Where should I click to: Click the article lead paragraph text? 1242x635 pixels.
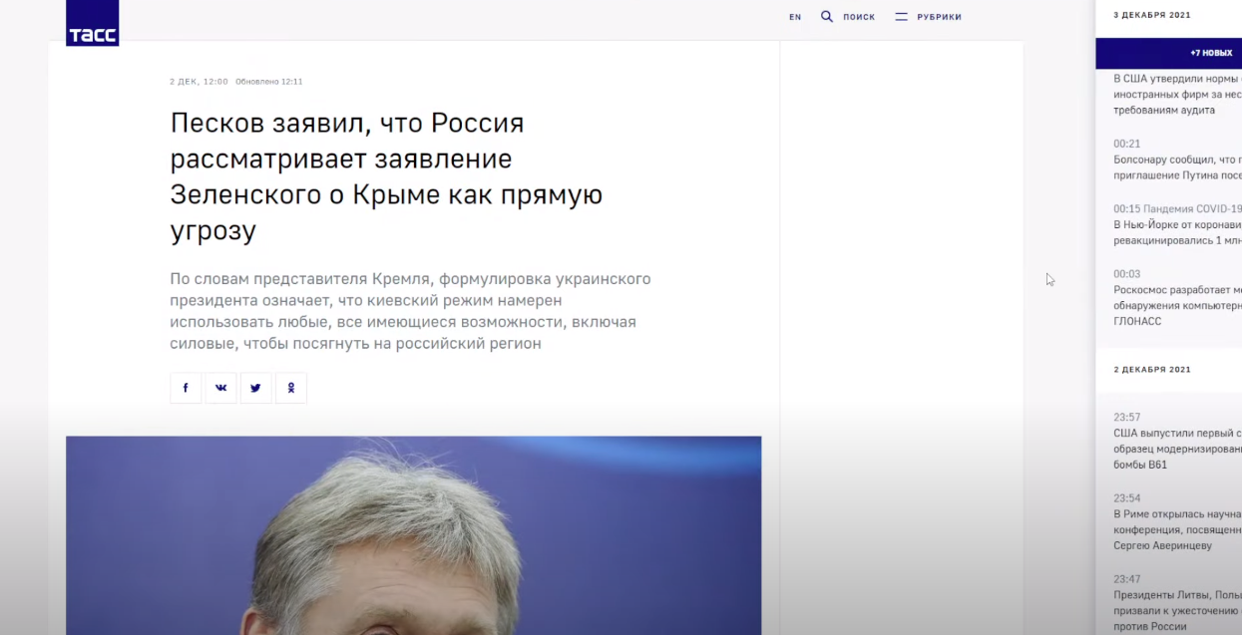[x=410, y=311]
